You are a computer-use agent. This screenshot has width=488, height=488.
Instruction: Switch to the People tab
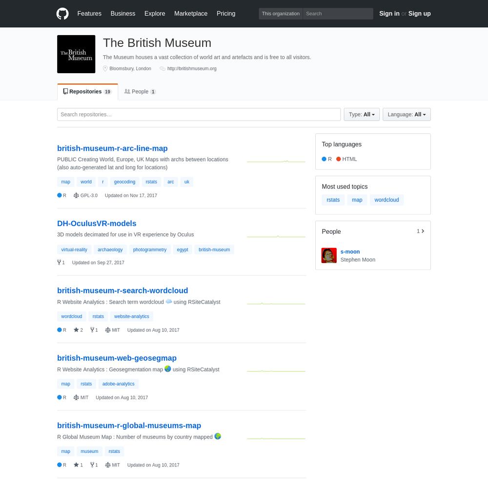click(140, 92)
